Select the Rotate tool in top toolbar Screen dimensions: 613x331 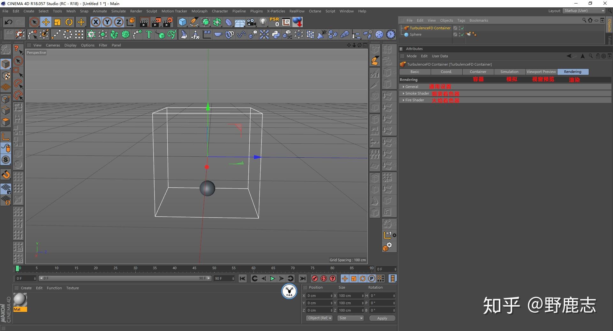point(69,22)
